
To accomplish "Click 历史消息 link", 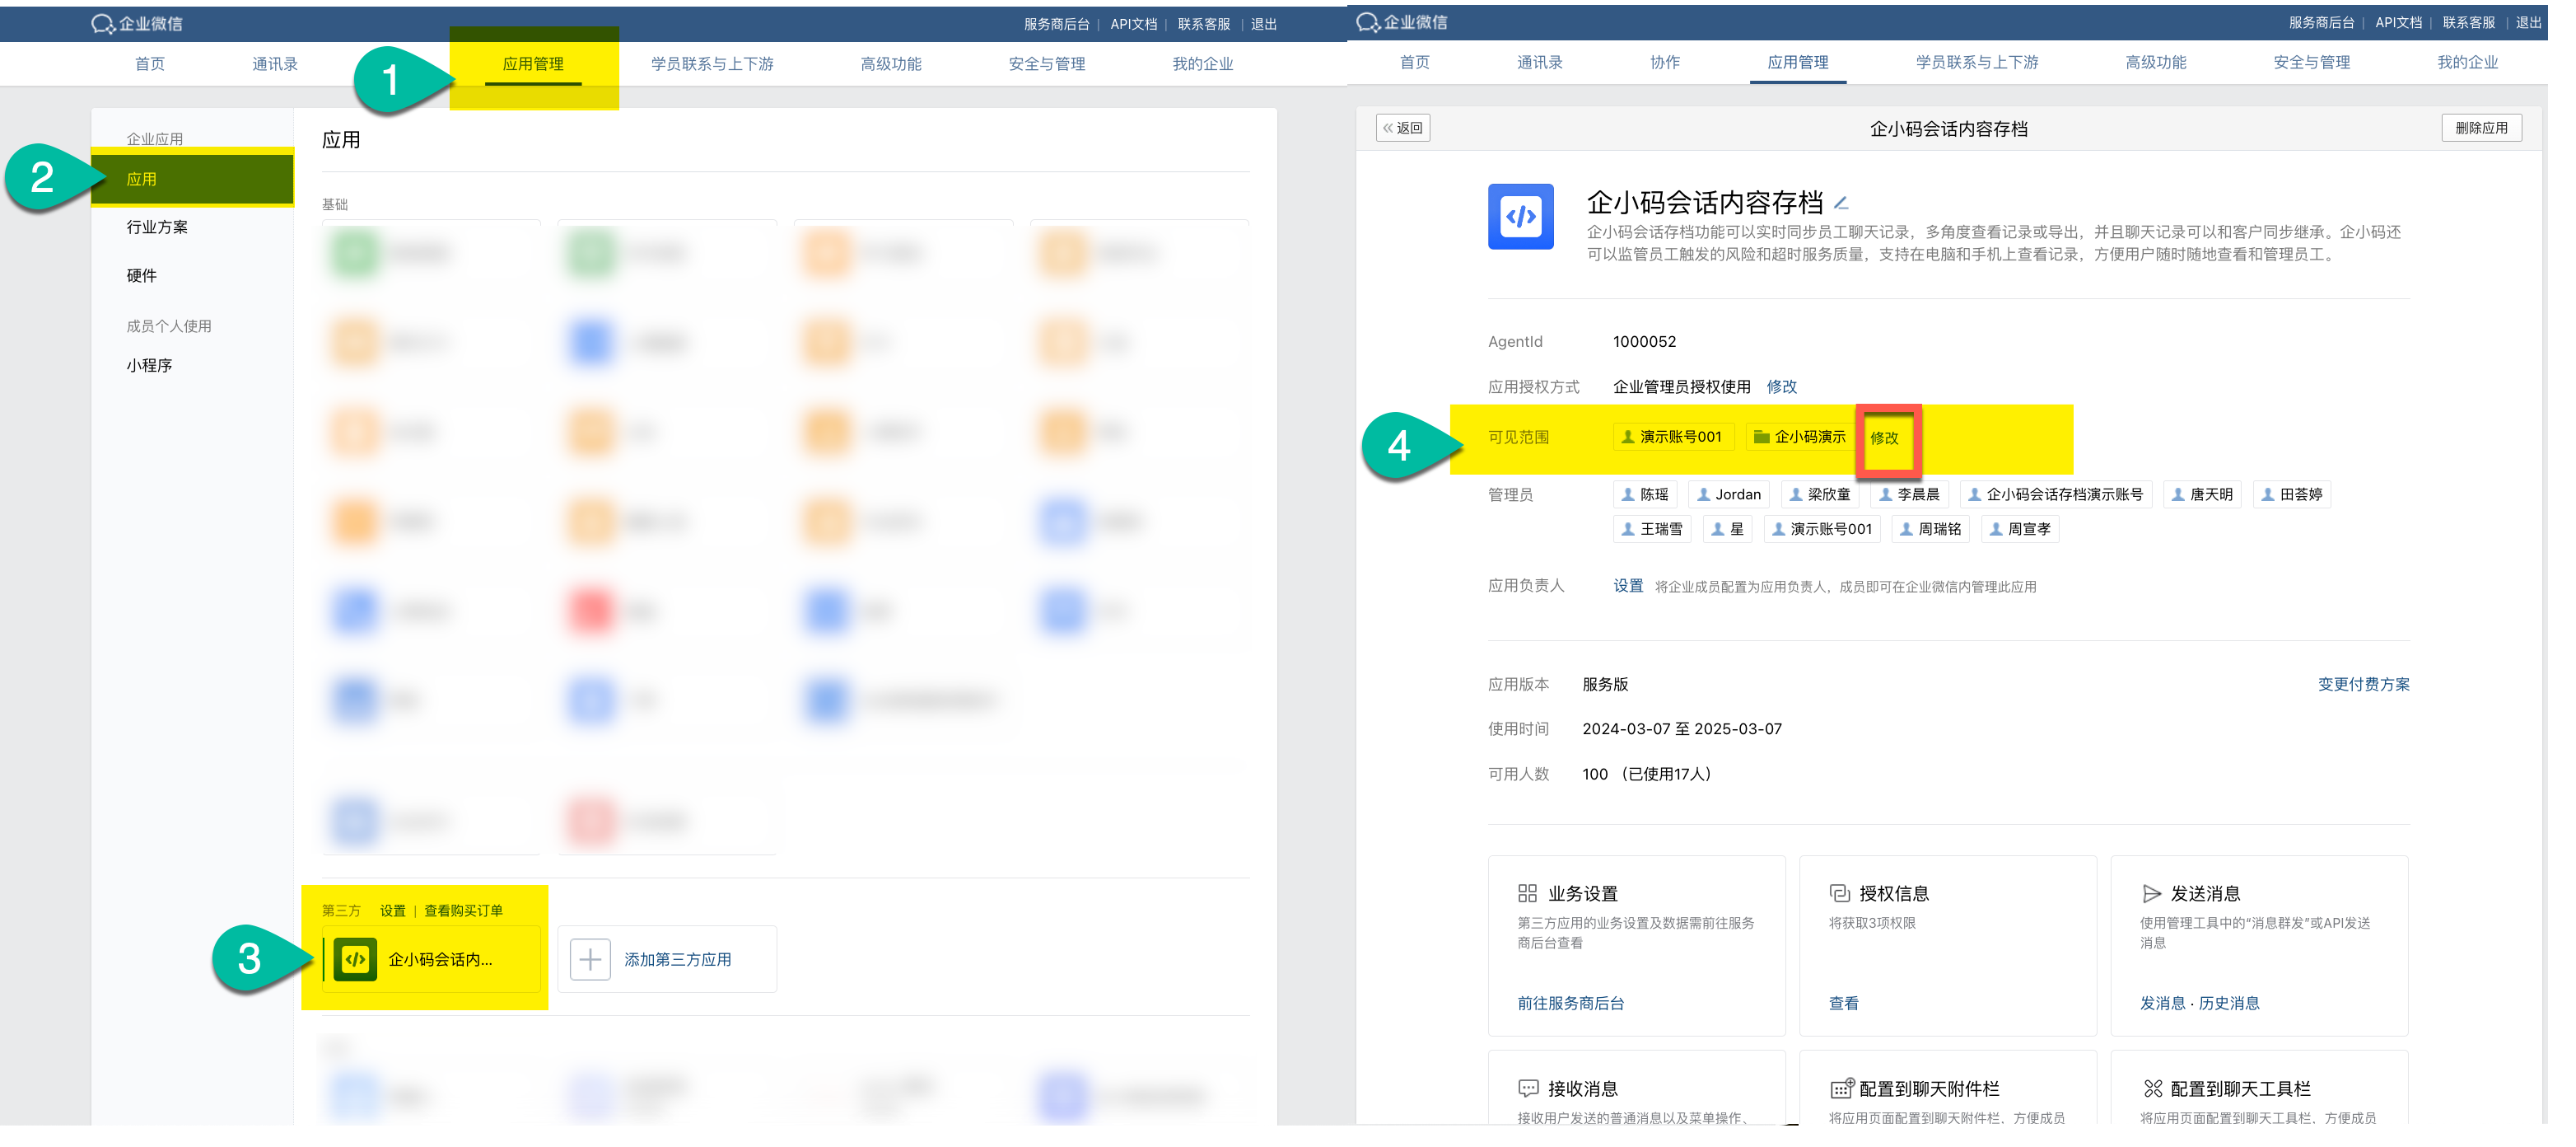I will [x=2228, y=1003].
